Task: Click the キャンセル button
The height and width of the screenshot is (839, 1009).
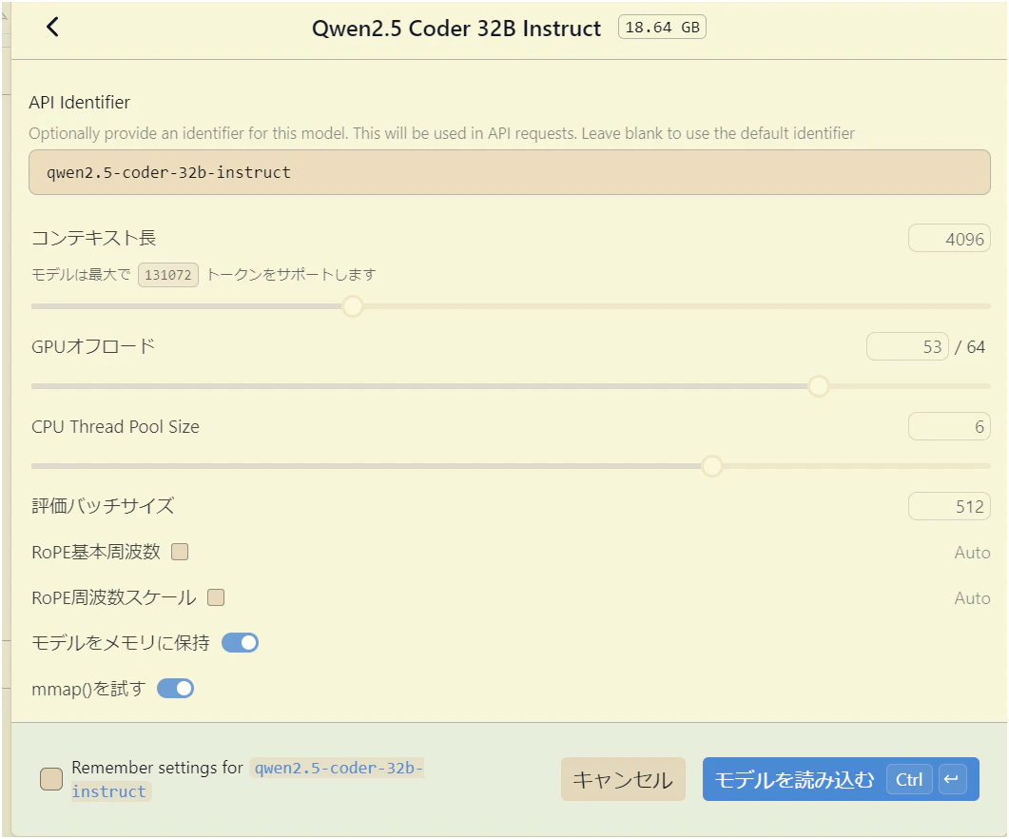Action: (x=623, y=779)
